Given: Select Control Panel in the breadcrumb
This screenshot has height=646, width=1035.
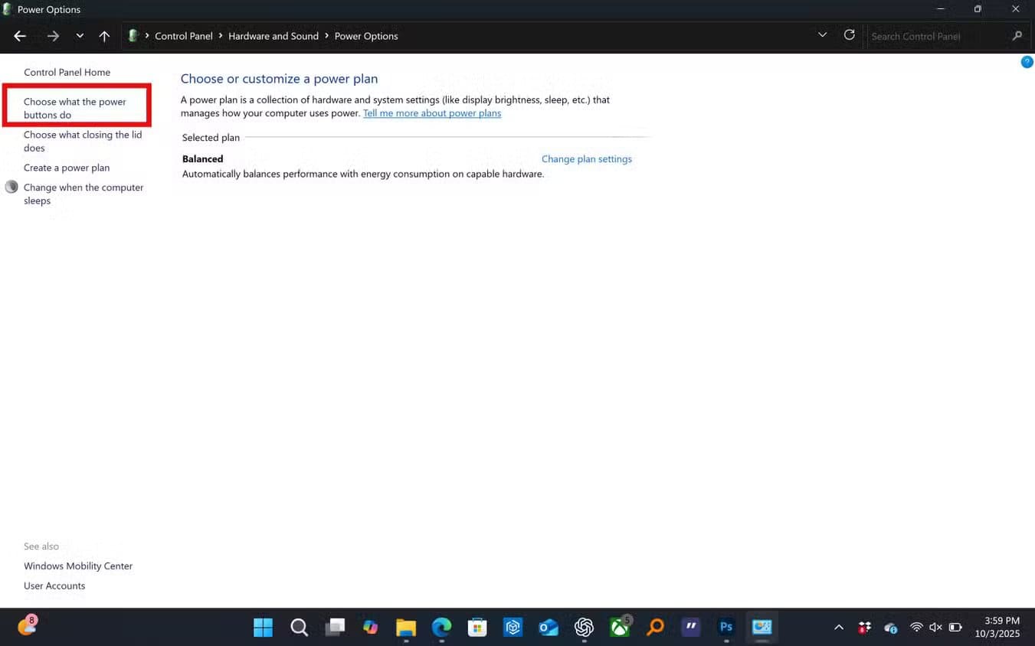Looking at the screenshot, I should coord(184,36).
